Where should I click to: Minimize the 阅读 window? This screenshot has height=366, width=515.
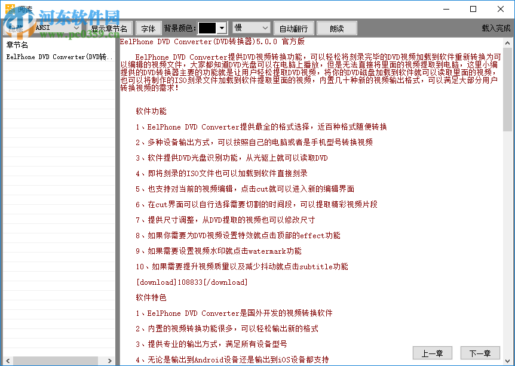pos(446,9)
